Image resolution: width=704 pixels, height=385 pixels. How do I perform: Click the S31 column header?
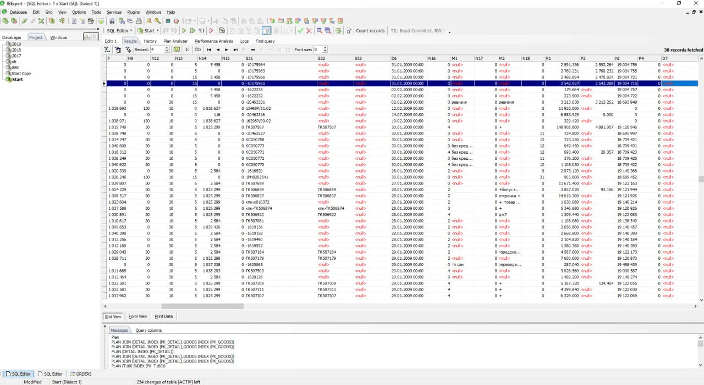coord(280,58)
